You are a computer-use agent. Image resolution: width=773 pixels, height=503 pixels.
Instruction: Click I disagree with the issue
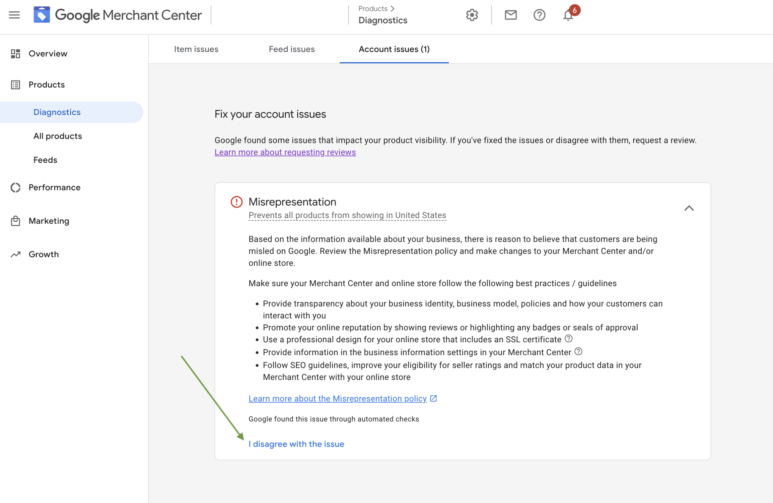tap(296, 444)
